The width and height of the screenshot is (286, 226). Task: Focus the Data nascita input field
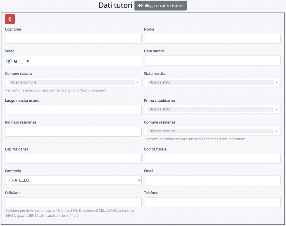click(x=212, y=60)
